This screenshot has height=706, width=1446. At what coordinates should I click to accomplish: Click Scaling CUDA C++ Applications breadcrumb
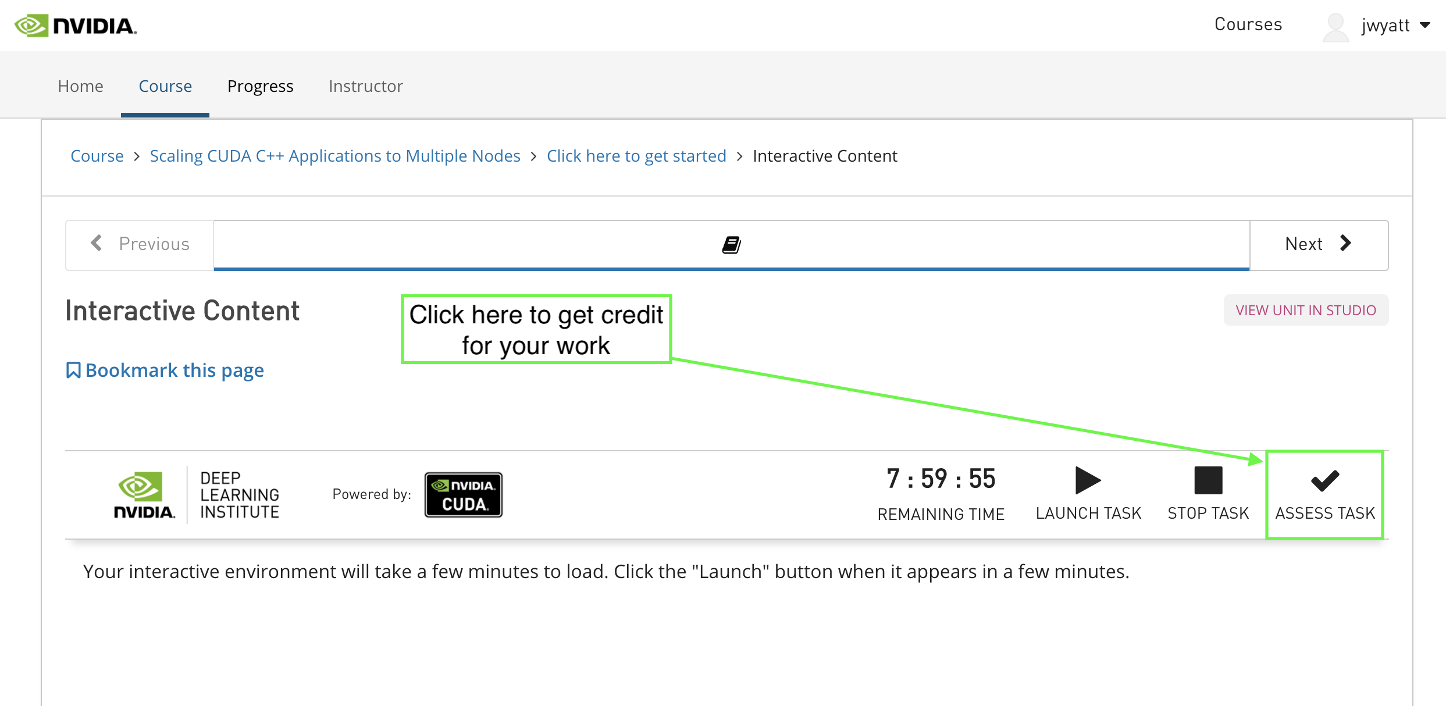coord(334,156)
